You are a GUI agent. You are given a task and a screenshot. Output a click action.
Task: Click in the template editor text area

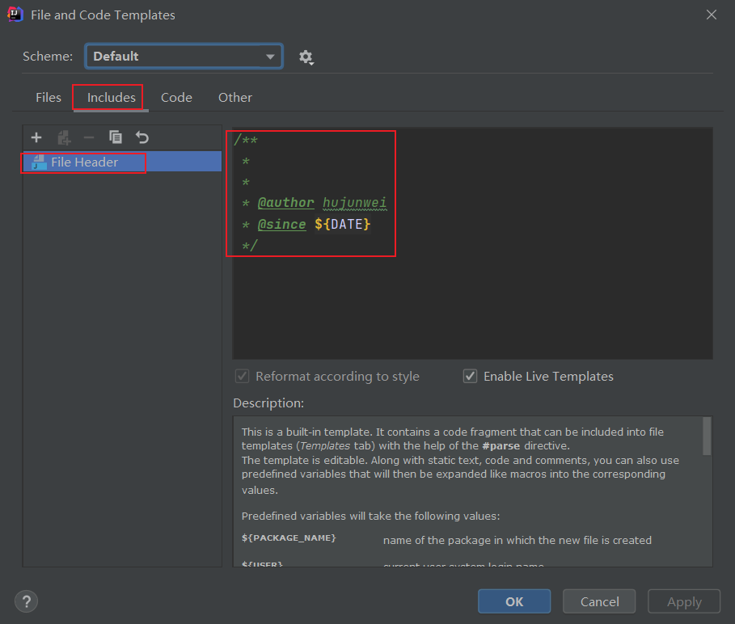pyautogui.click(x=472, y=243)
